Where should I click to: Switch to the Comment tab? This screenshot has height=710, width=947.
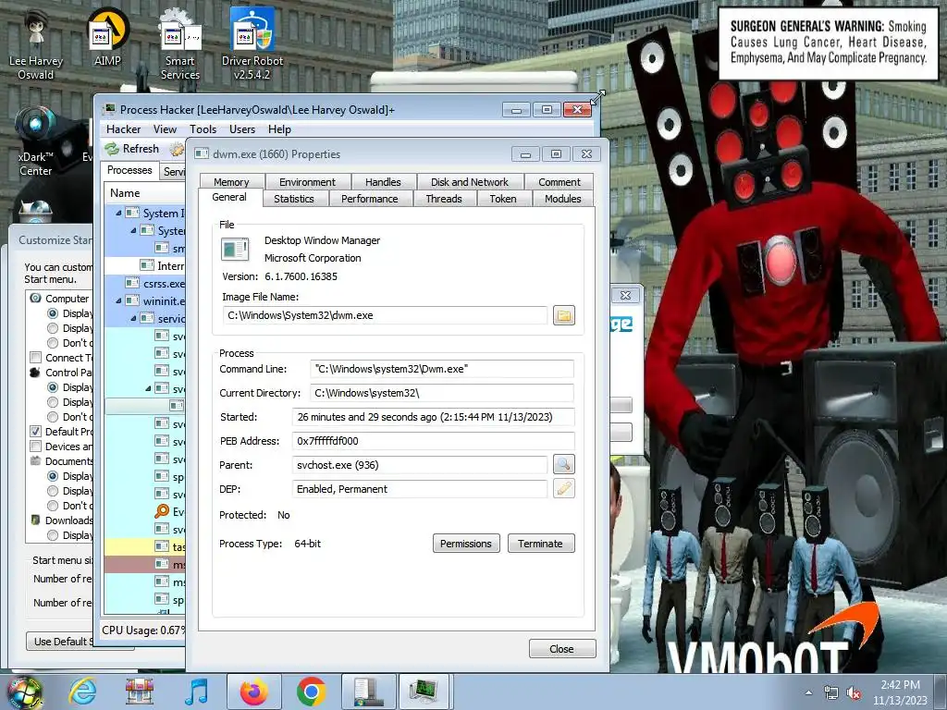(560, 182)
